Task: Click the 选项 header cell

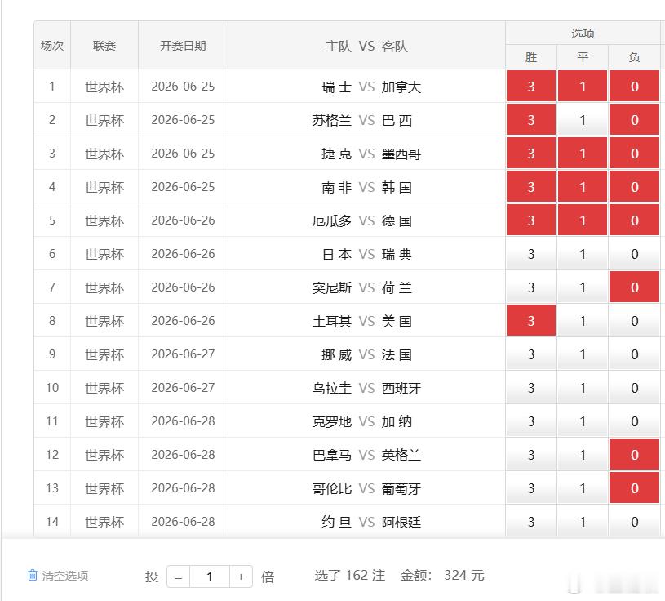Action: [x=583, y=33]
